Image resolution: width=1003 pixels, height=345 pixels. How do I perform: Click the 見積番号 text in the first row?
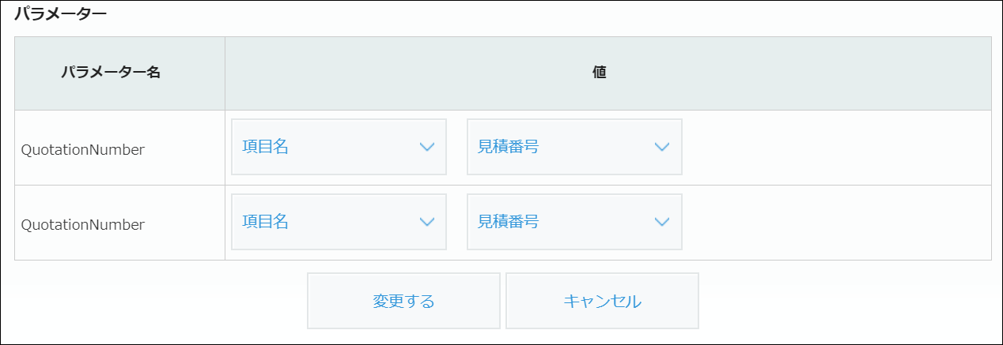[x=508, y=147]
